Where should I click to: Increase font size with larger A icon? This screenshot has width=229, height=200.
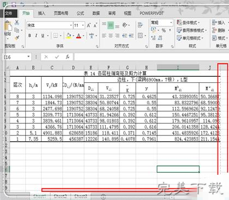(89, 25)
